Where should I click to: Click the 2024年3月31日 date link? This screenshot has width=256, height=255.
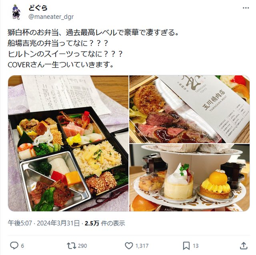pyautogui.click(x=58, y=223)
